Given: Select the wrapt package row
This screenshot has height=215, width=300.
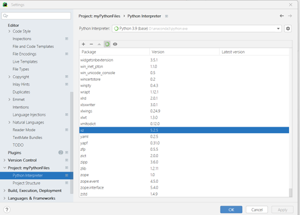Looking at the screenshot, I should [184, 92].
